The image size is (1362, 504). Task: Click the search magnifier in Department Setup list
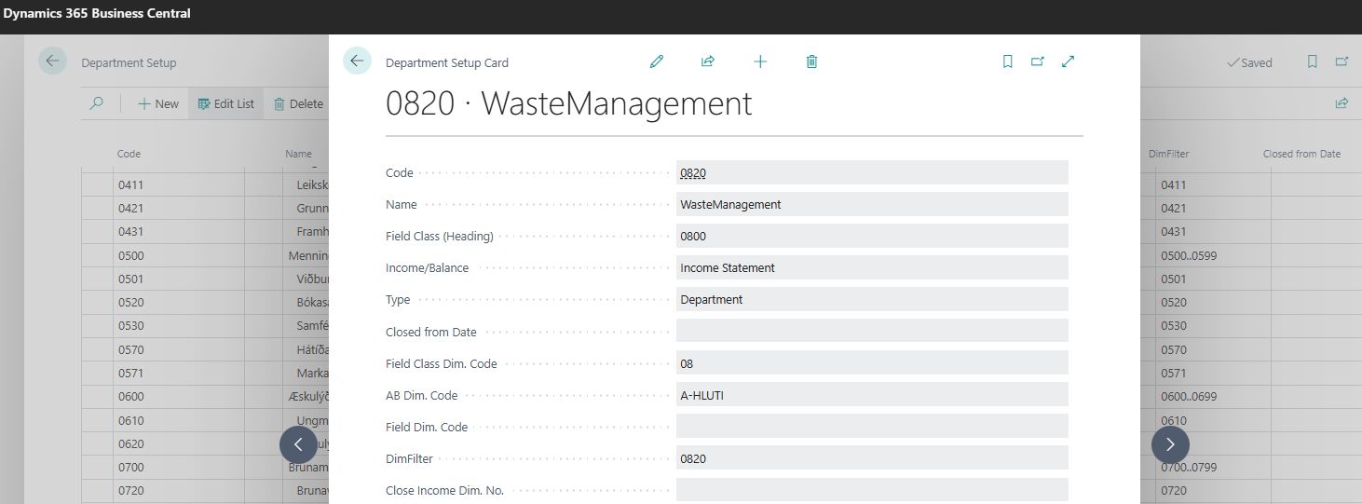[x=97, y=103]
